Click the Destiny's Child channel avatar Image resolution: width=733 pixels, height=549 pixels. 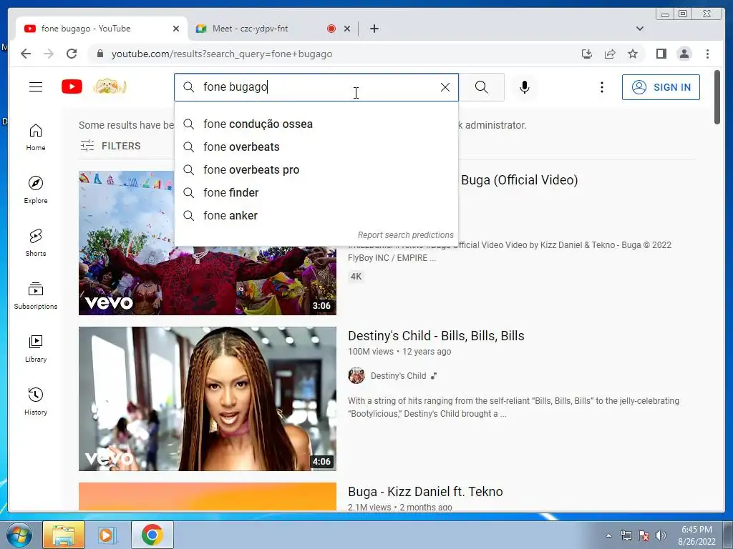(x=356, y=376)
